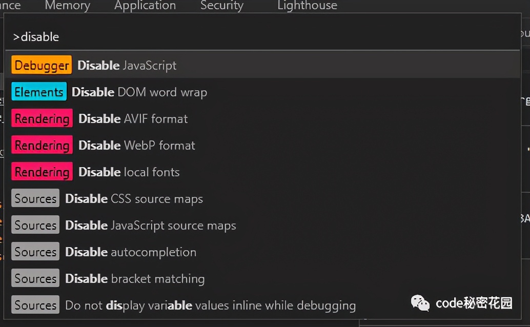Open the Memory panel tab
The height and width of the screenshot is (327, 530).
(x=67, y=6)
